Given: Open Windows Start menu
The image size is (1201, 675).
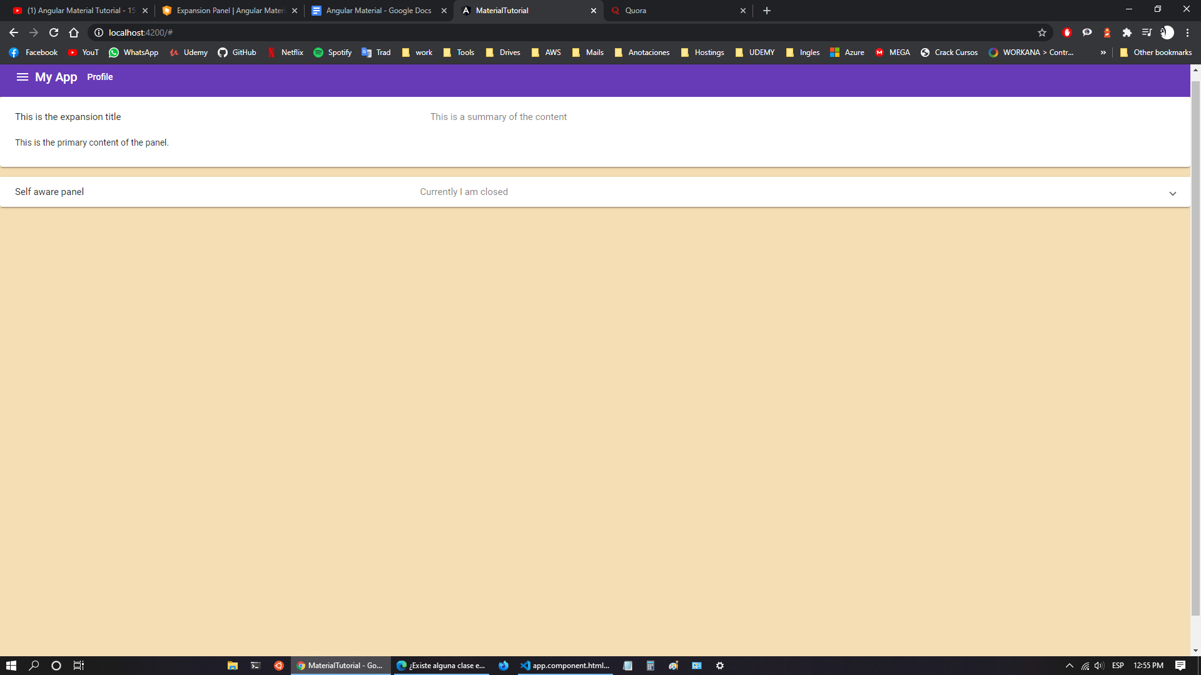Looking at the screenshot, I should click(x=11, y=666).
